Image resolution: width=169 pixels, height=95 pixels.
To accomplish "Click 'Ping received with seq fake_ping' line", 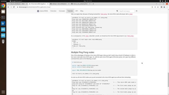I will point(87,27).
